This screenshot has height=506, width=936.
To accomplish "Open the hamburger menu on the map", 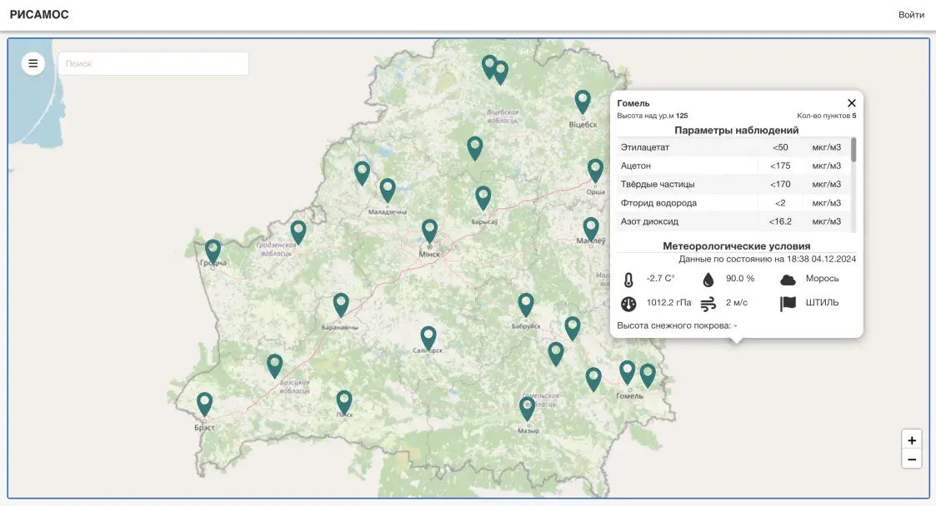I will (x=33, y=63).
